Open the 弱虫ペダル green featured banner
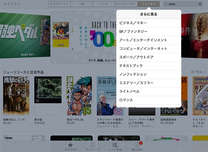This screenshot has width=208, height=152. 25,36
